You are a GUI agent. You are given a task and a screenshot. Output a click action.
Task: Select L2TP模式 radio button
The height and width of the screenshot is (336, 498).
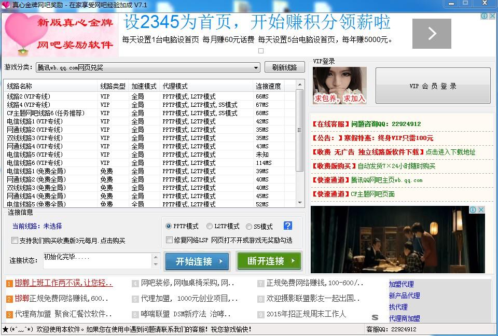click(x=209, y=226)
